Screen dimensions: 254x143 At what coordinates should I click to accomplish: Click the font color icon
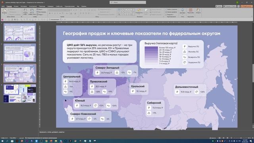pos(75,14)
